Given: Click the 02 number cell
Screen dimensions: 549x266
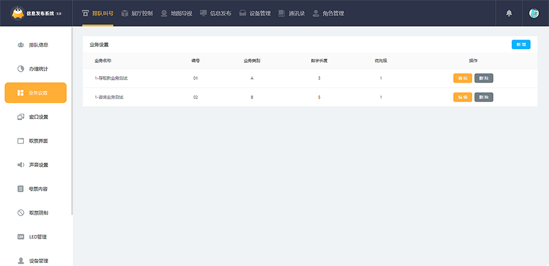Looking at the screenshot, I should [195, 97].
